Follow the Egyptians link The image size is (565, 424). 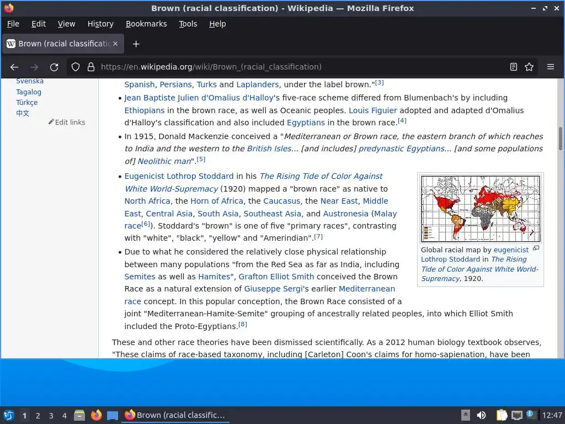pyautogui.click(x=306, y=123)
